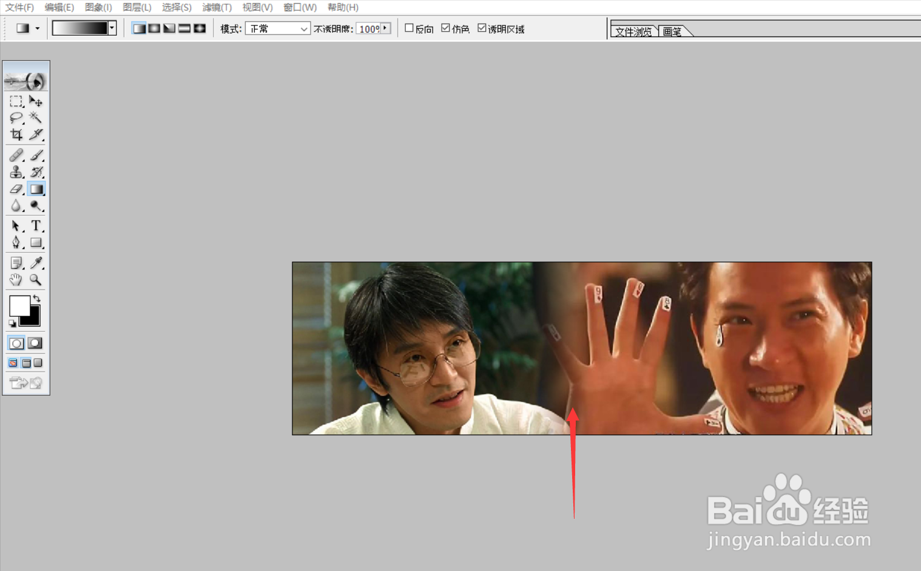Screen dimensions: 921x571
Task: Choose Linear Gradient style
Action: (x=139, y=29)
